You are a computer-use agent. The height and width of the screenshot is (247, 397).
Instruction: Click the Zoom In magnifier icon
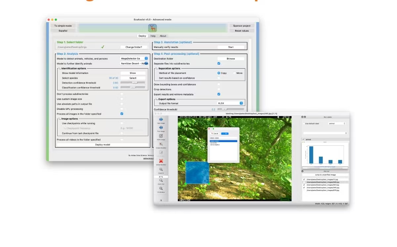(x=161, y=170)
